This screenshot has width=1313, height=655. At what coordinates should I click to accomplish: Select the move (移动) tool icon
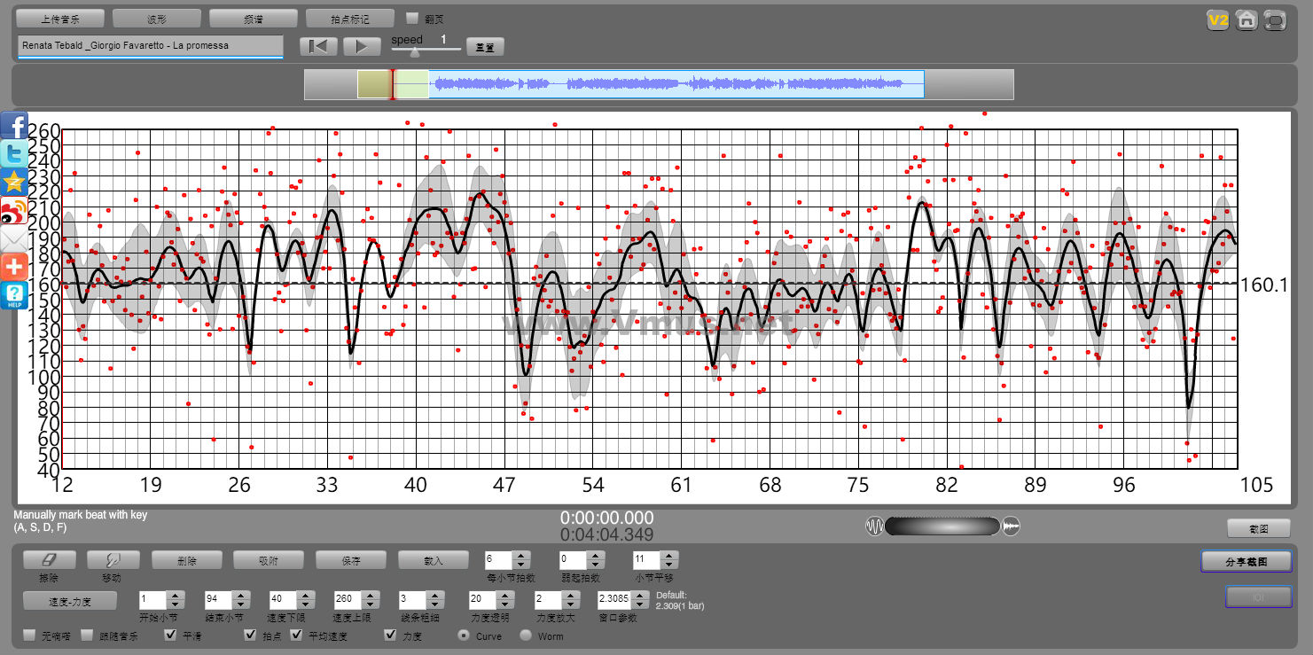(113, 560)
